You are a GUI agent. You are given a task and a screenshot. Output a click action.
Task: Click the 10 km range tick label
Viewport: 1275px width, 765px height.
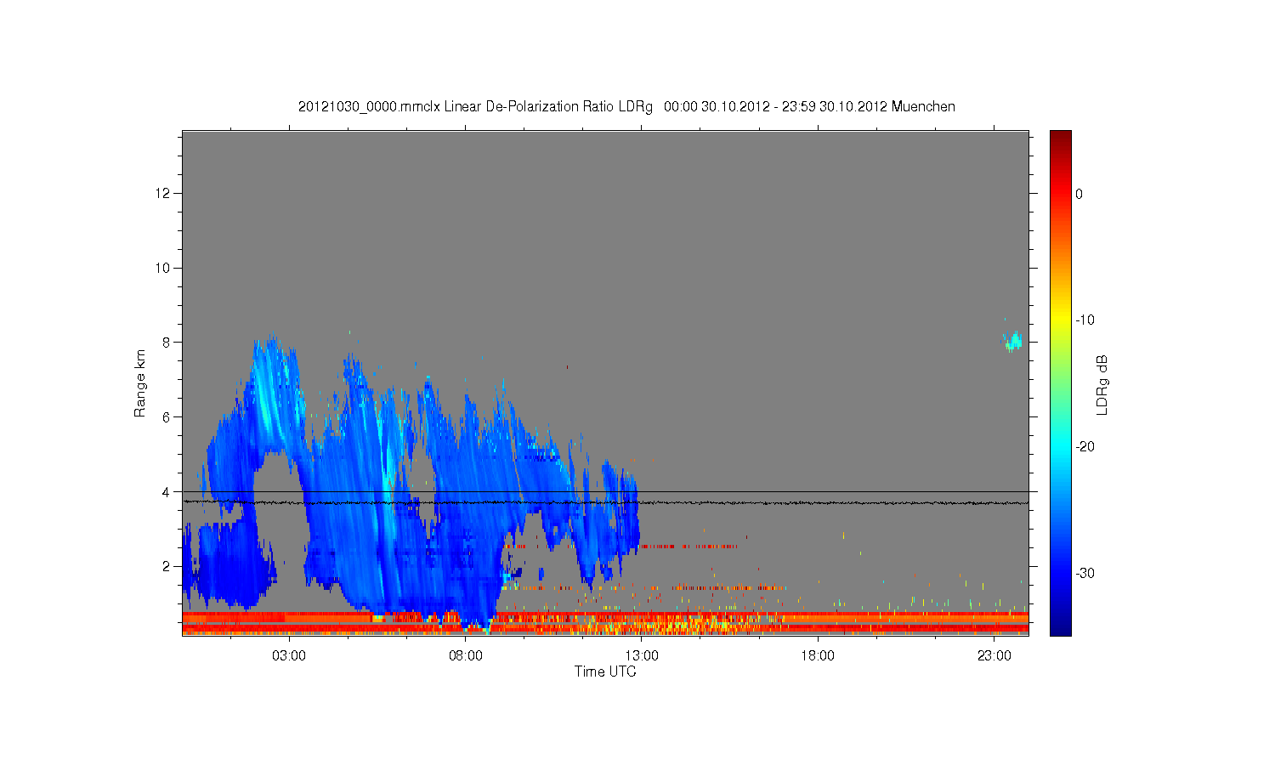pos(163,268)
